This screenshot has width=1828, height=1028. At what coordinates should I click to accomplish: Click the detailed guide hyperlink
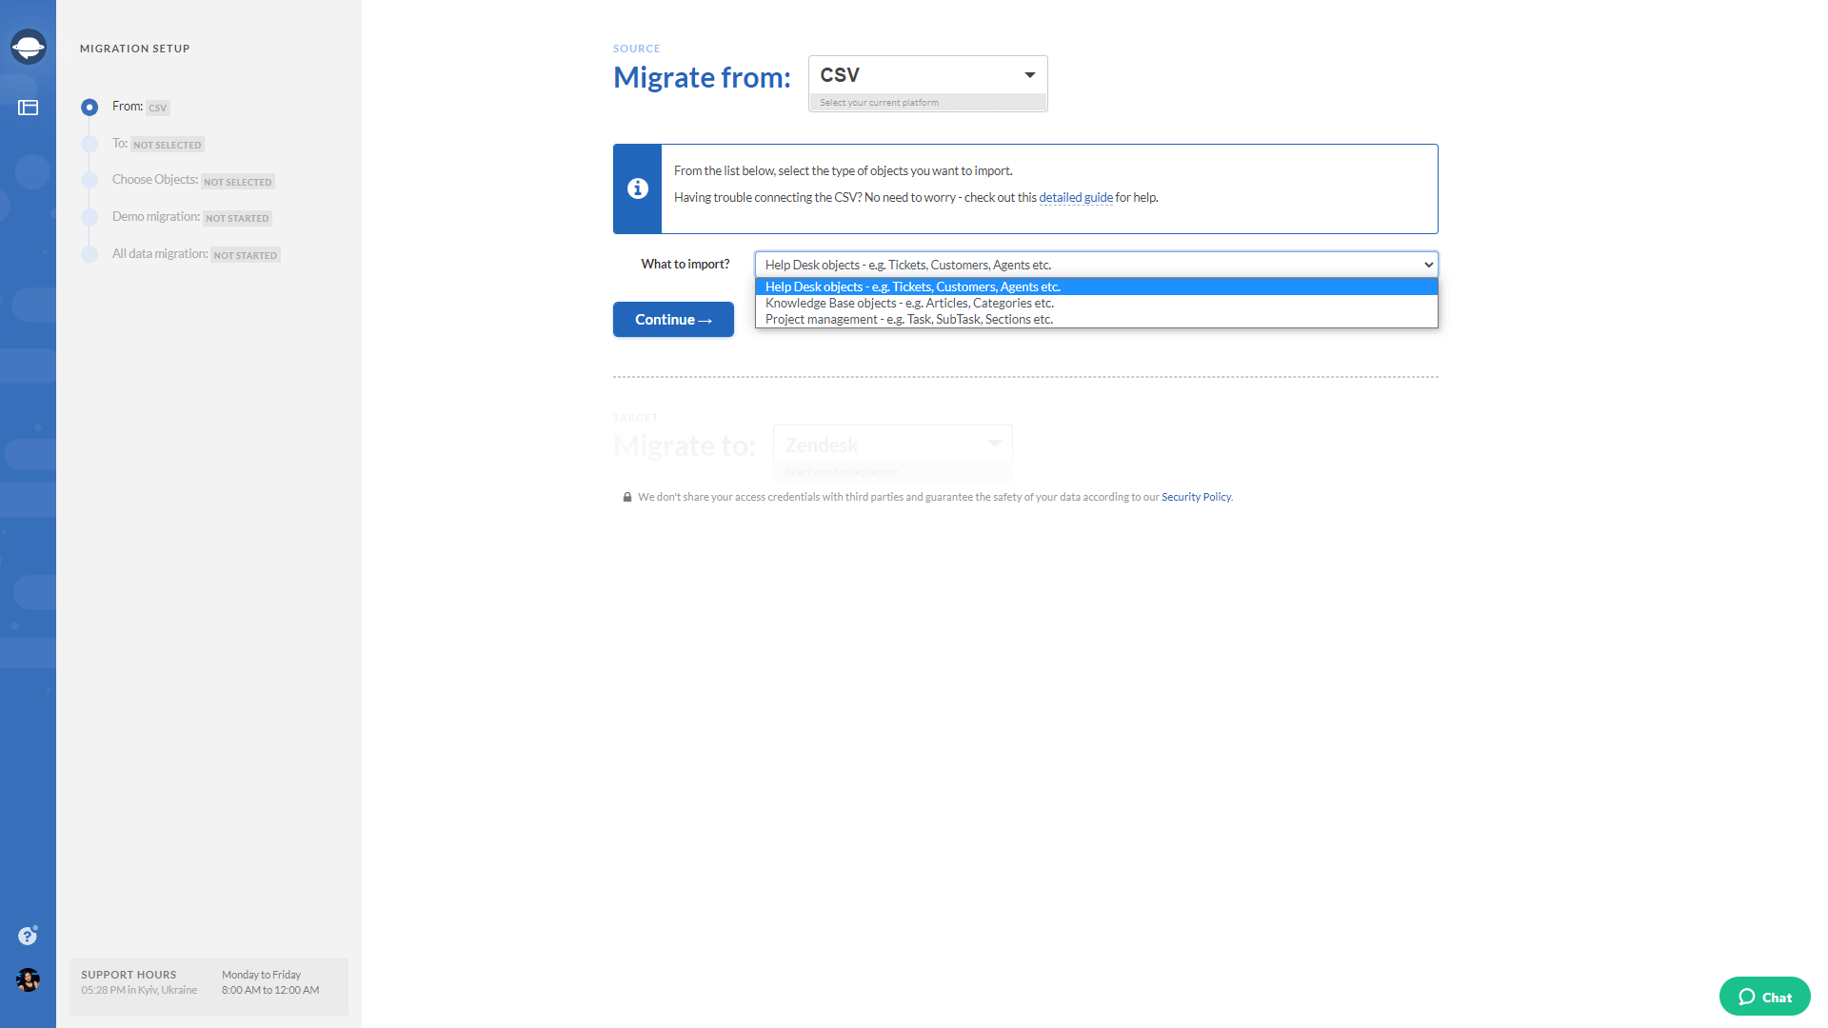[x=1075, y=197]
